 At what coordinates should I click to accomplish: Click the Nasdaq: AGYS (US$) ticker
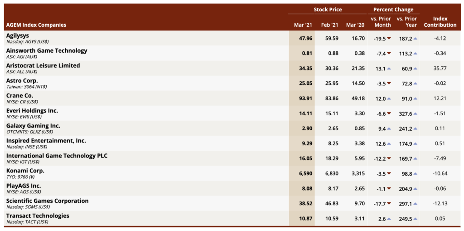click(x=28, y=42)
